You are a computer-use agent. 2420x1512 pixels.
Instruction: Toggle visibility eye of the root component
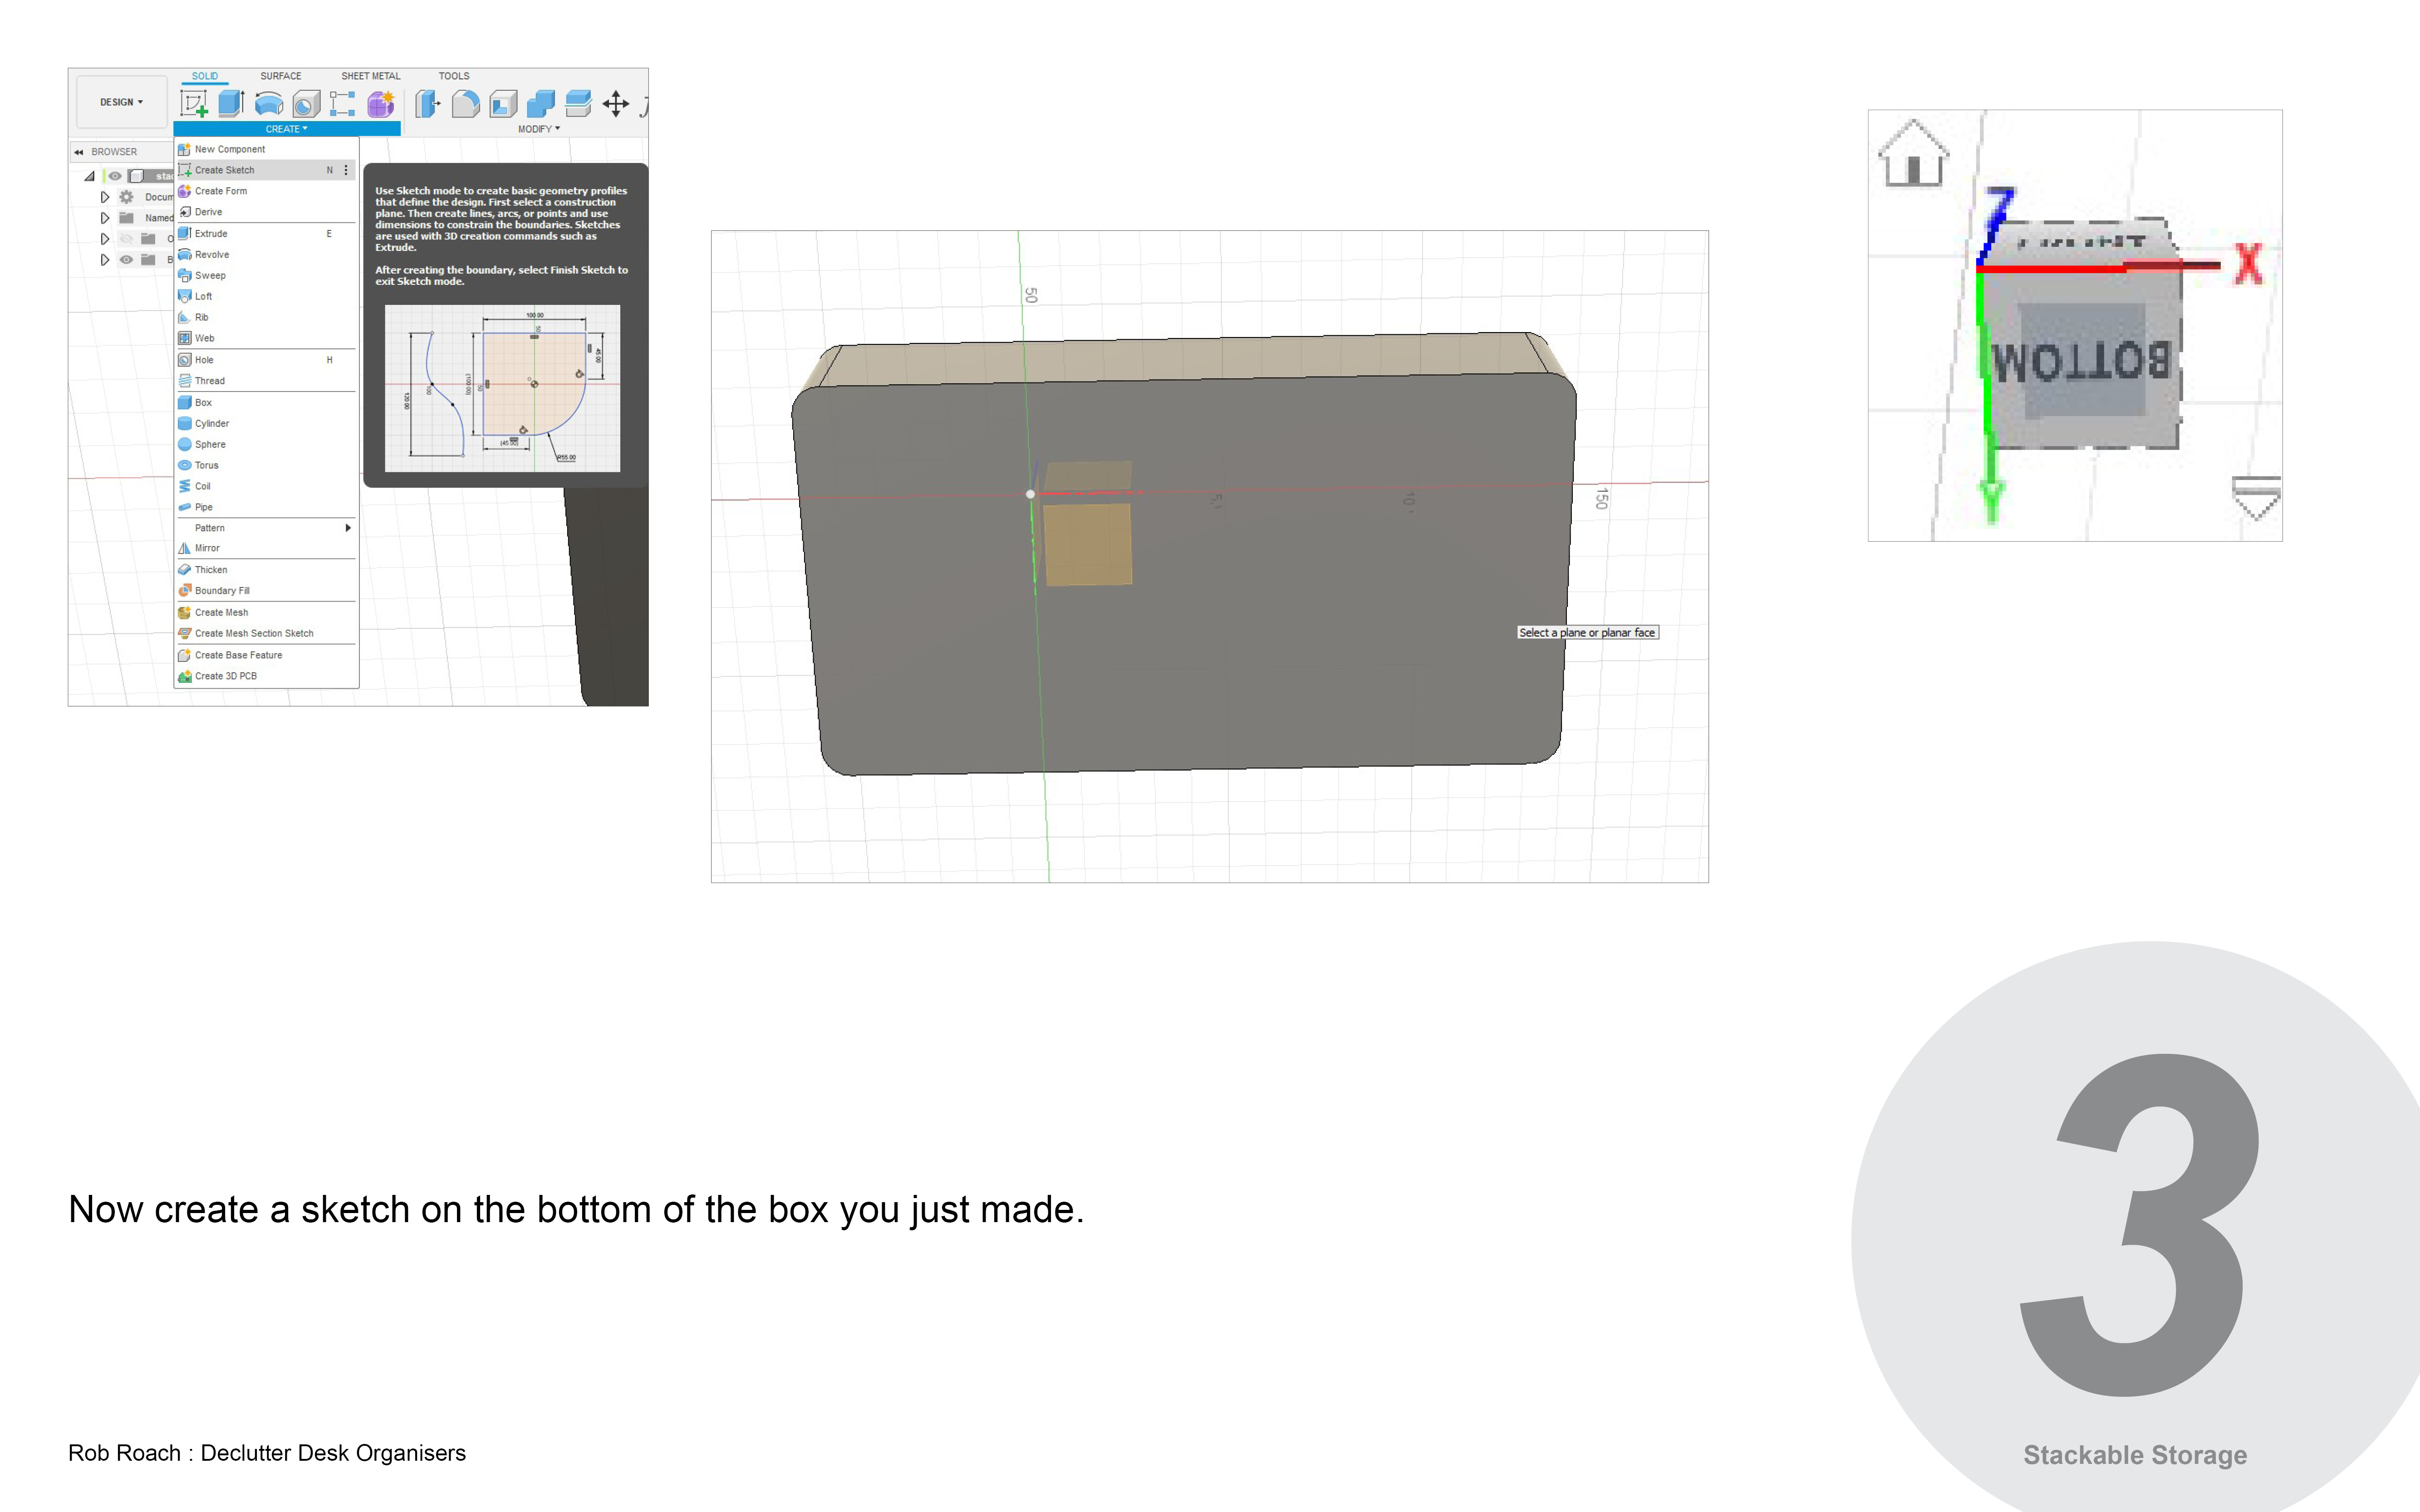[115, 176]
